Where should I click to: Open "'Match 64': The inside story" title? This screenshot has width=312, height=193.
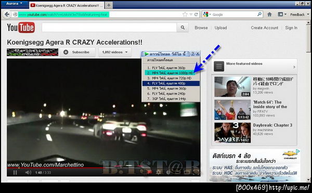click(x=270, y=105)
